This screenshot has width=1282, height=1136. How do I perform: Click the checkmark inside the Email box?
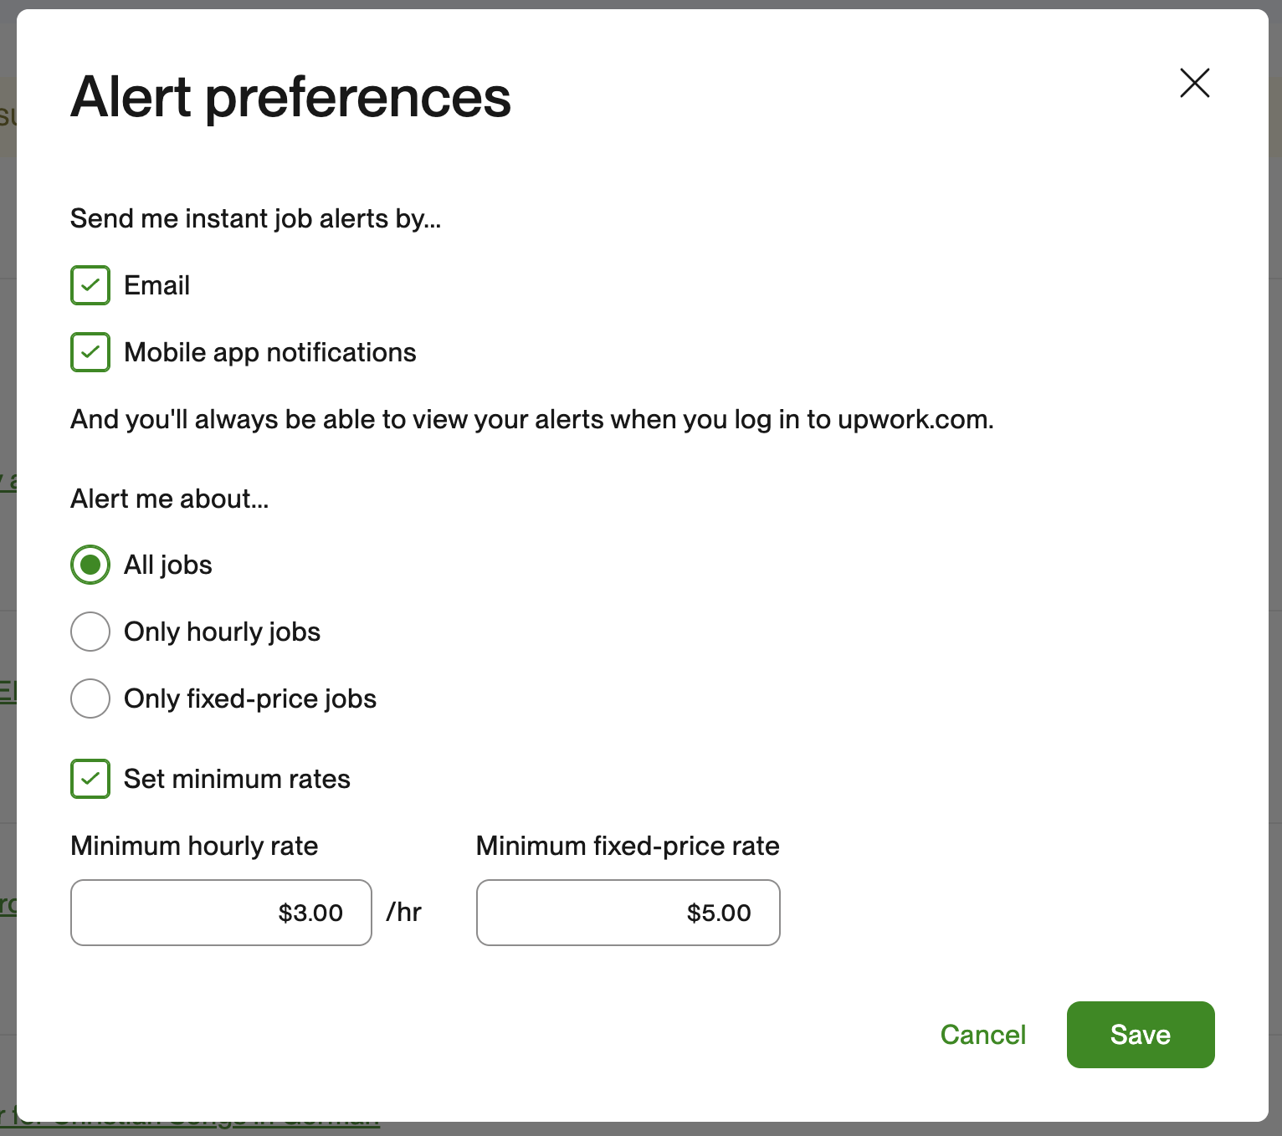point(90,285)
